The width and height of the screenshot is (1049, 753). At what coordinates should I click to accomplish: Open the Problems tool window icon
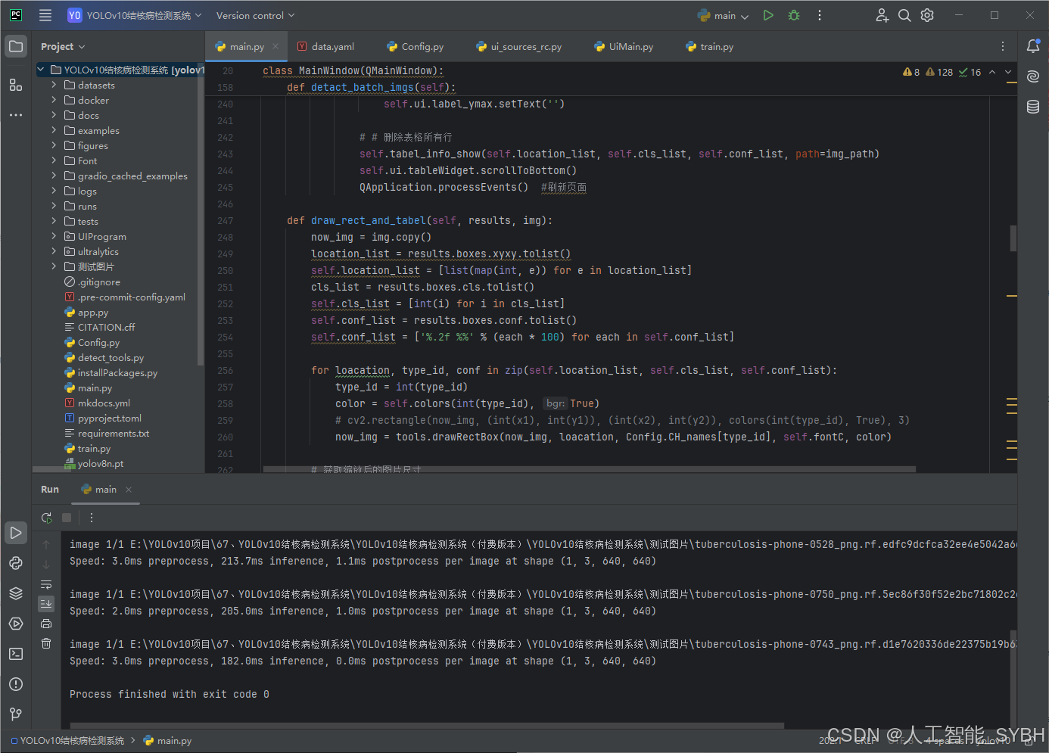coord(16,684)
